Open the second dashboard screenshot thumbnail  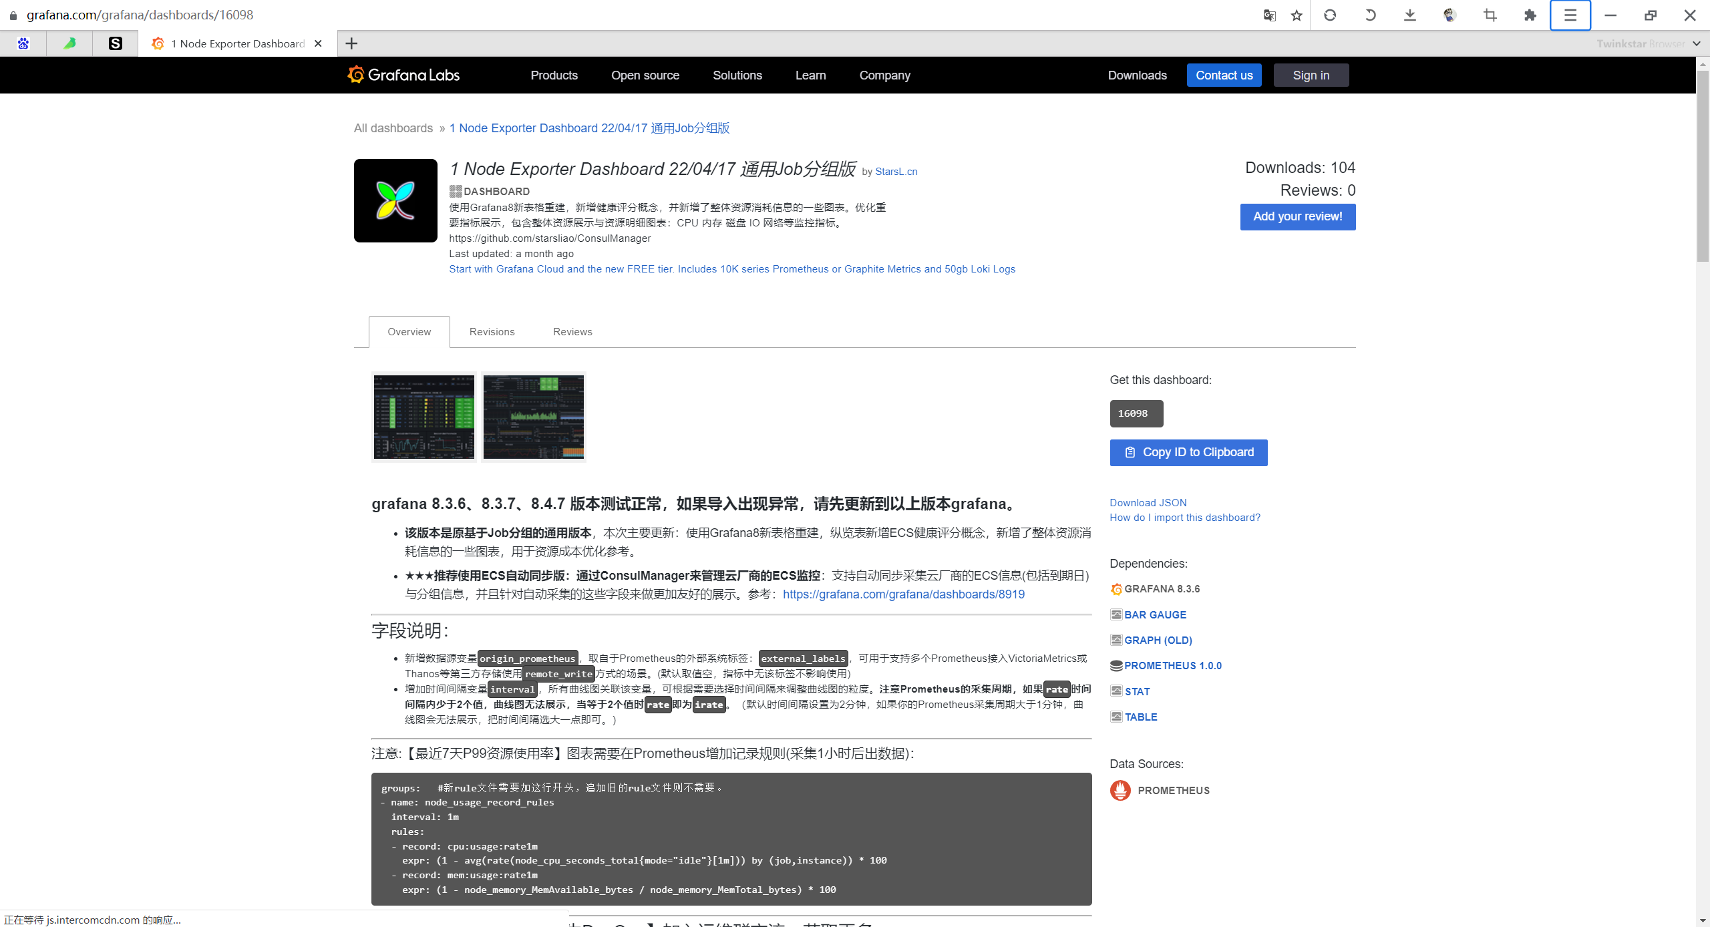pyautogui.click(x=534, y=417)
